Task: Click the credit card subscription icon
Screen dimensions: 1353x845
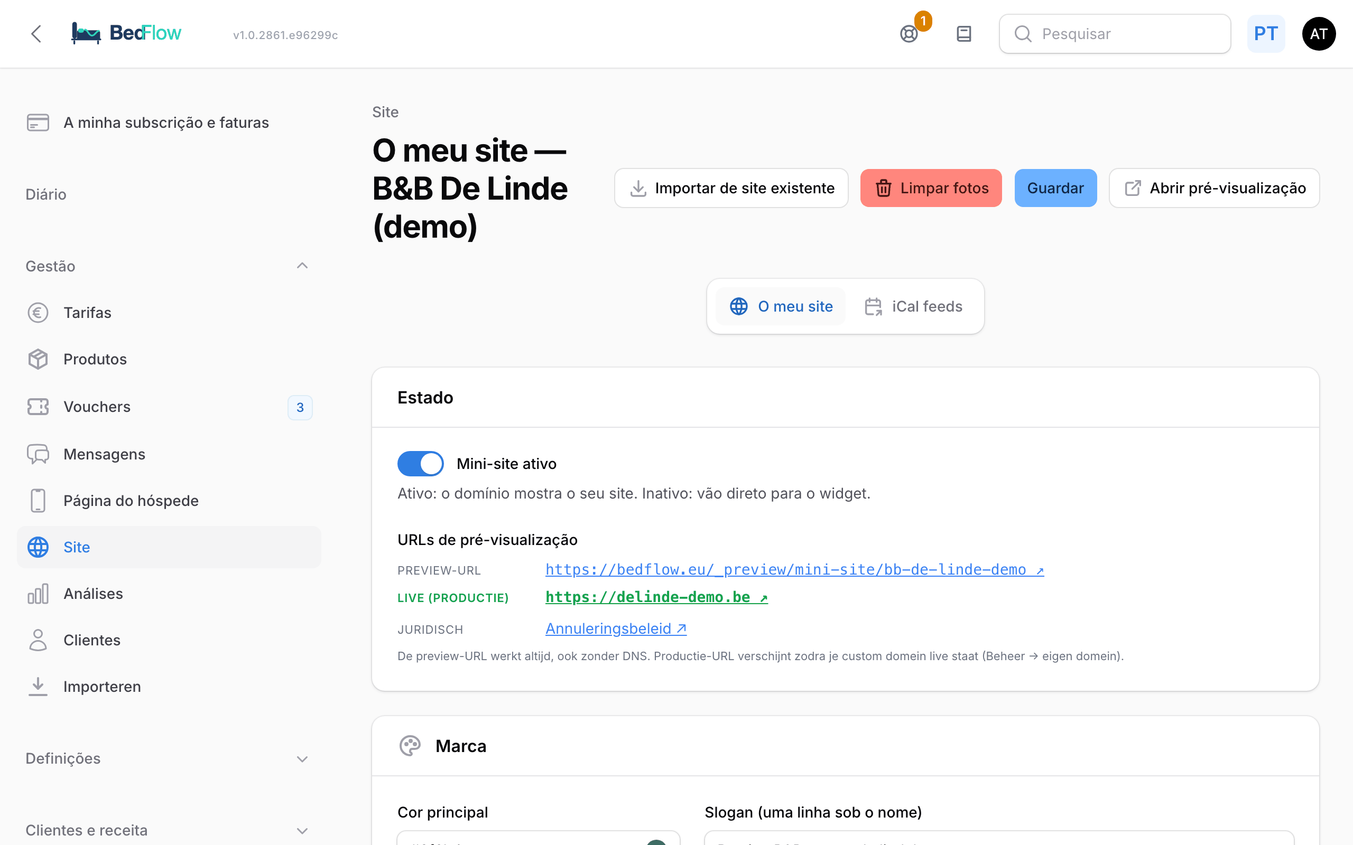Action: pyautogui.click(x=38, y=123)
